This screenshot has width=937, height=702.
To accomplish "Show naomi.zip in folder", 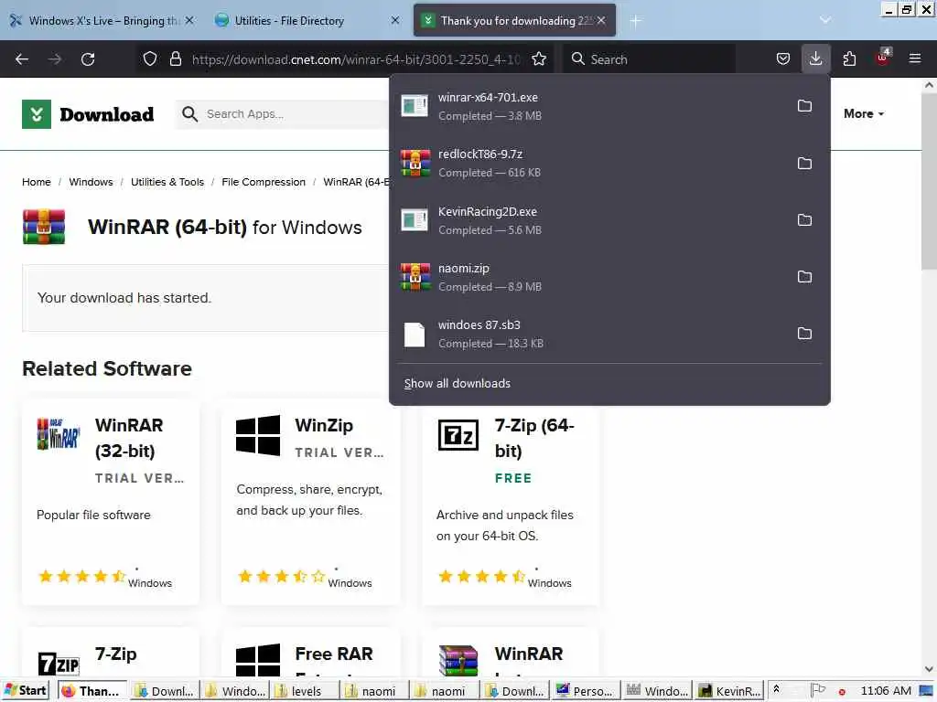I will point(804,276).
